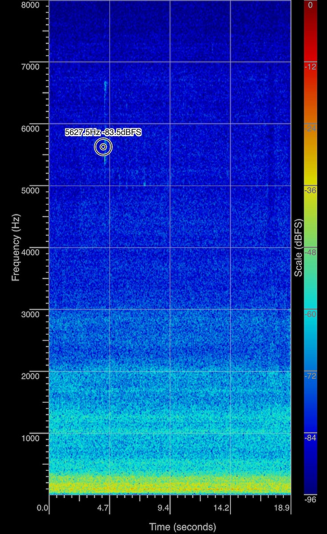Click the 5000 Hz frequency axis label
327x534 pixels.
29,191
